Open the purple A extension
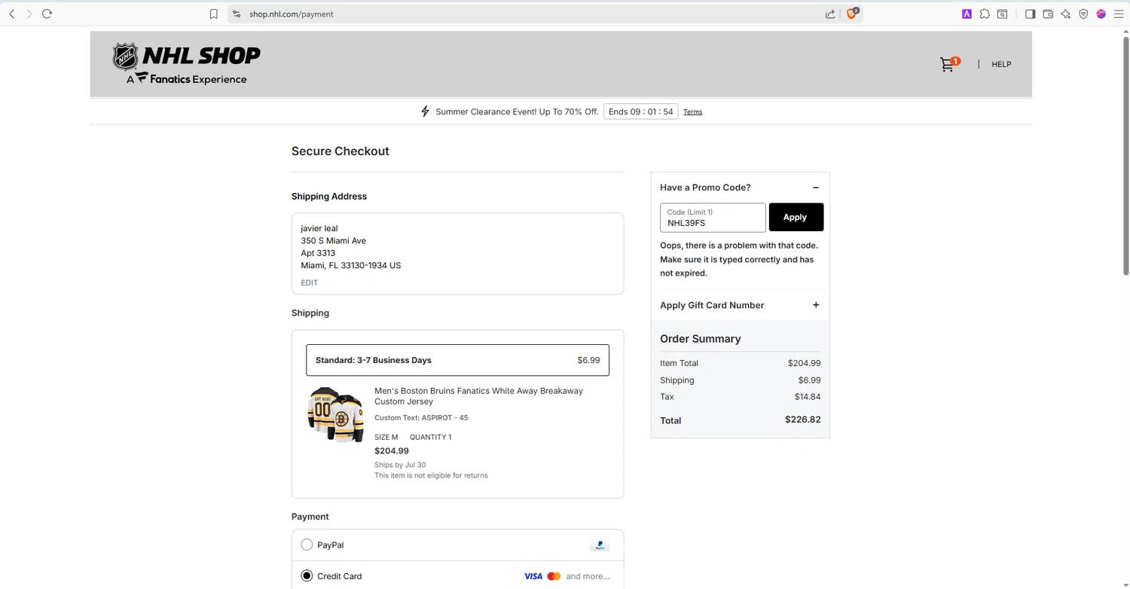This screenshot has height=589, width=1130. click(x=967, y=14)
